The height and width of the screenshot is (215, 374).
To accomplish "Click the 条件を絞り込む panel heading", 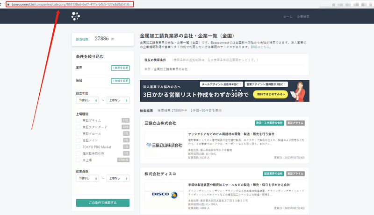I will point(90,56).
